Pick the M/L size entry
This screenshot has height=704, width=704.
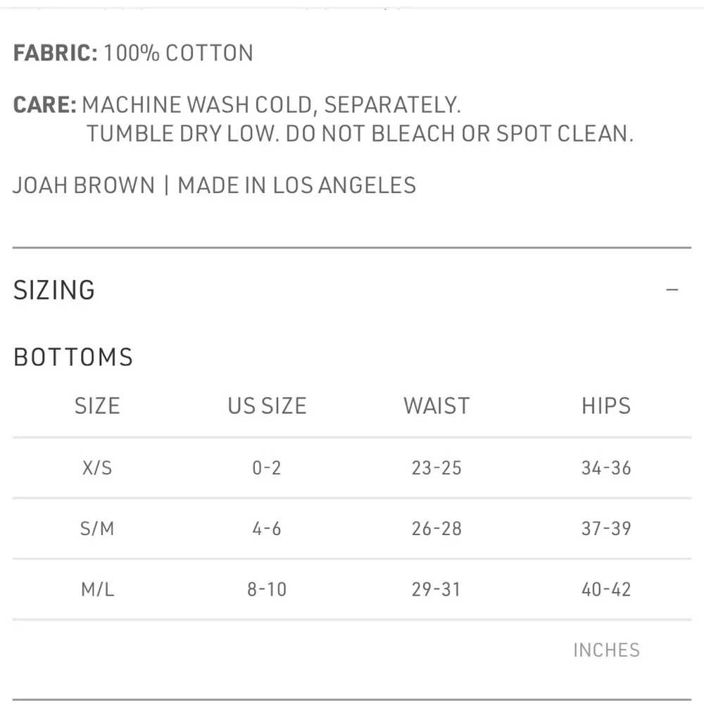click(x=96, y=589)
